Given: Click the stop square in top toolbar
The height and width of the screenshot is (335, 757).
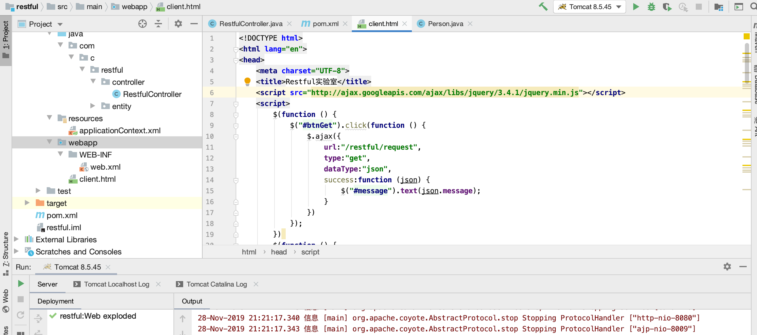Looking at the screenshot, I should point(699,7).
